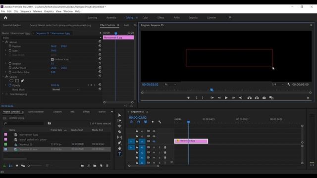The width and height of the screenshot is (317, 178).
Task: Reset the Blend Mode parameter
Action: point(100,89)
